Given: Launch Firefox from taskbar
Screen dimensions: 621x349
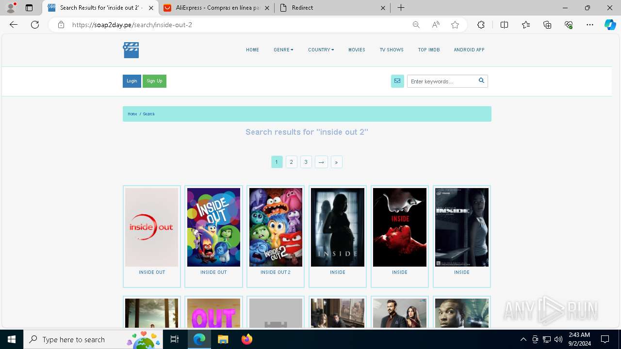Looking at the screenshot, I should point(246,339).
